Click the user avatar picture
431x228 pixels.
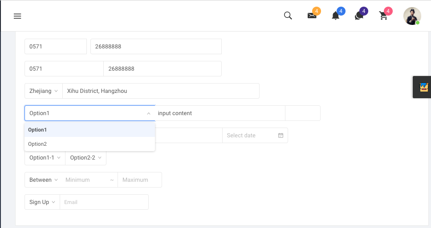pos(412,16)
